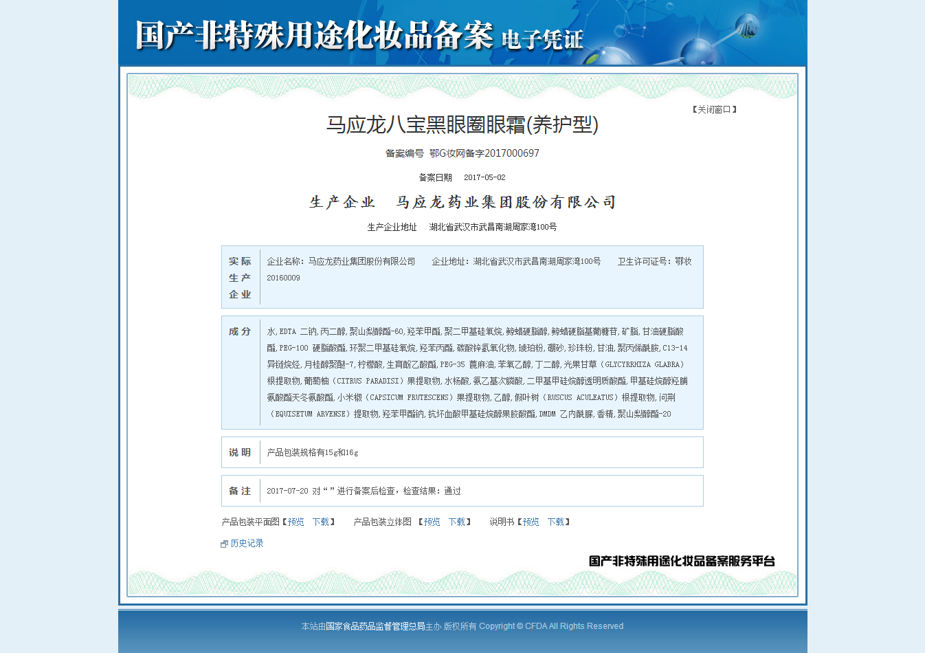Screen dimensions: 925x653
Task: Click the filing date 2017-05-02
Action: click(484, 177)
